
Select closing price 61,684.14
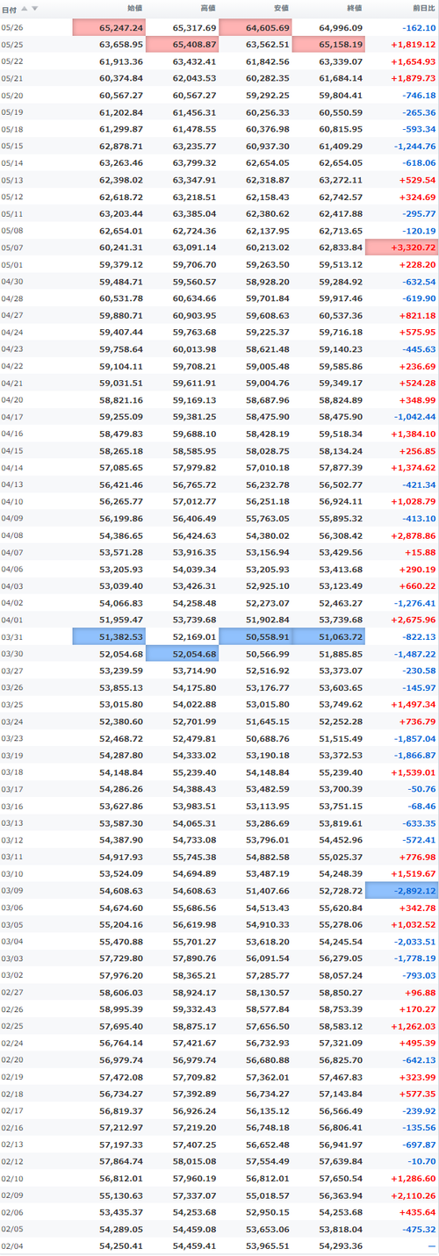coord(341,78)
